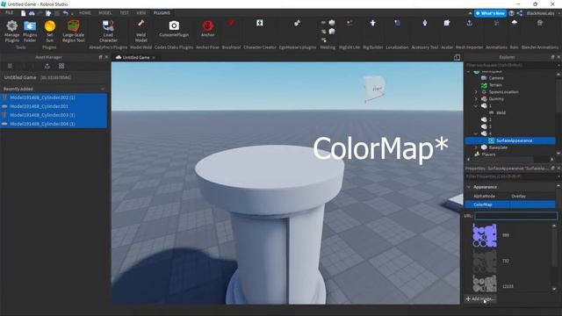Click the Filter workspace search field
This screenshot has width=562, height=316.
pos(511,65)
